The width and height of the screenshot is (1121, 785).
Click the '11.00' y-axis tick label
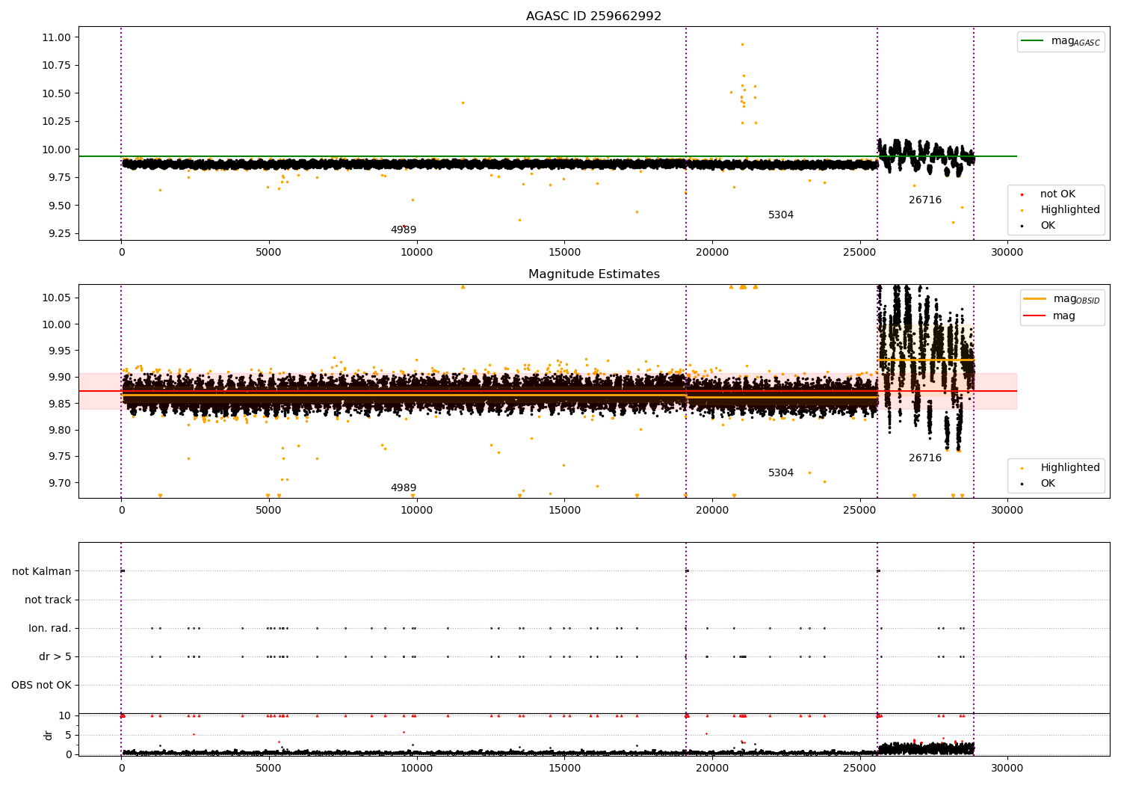click(x=57, y=37)
